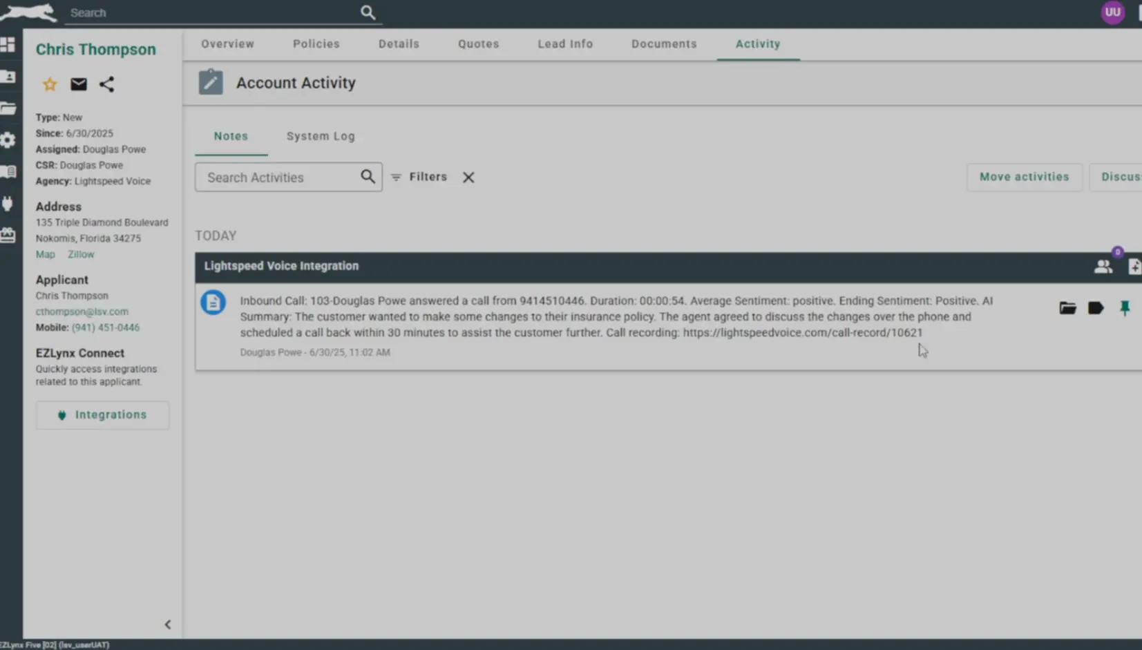Open the lightspeedvoice.com call recording link
1142x650 pixels.
(803, 332)
